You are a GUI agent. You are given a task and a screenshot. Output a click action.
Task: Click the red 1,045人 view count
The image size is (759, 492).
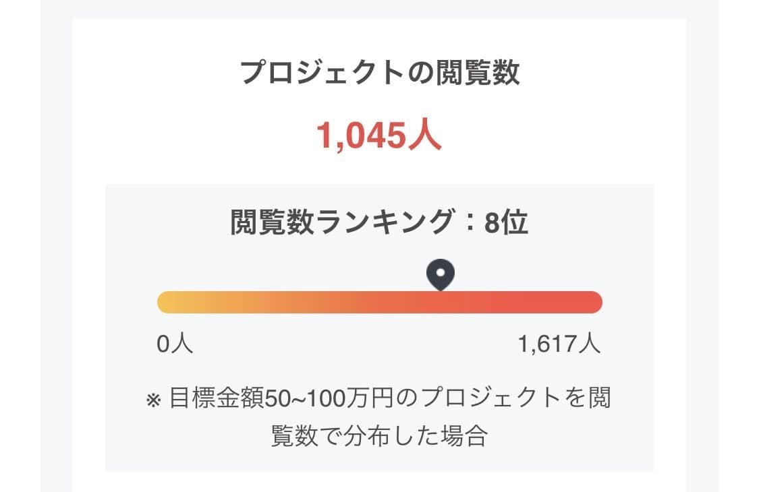click(x=379, y=137)
